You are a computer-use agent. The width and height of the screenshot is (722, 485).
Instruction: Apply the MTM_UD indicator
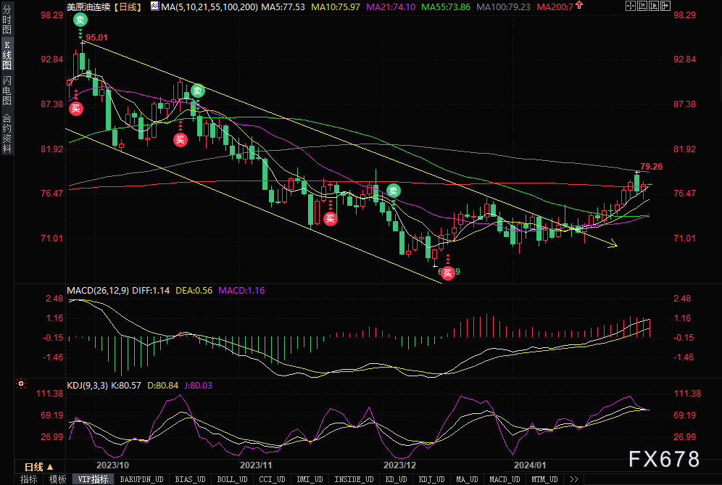click(x=544, y=479)
